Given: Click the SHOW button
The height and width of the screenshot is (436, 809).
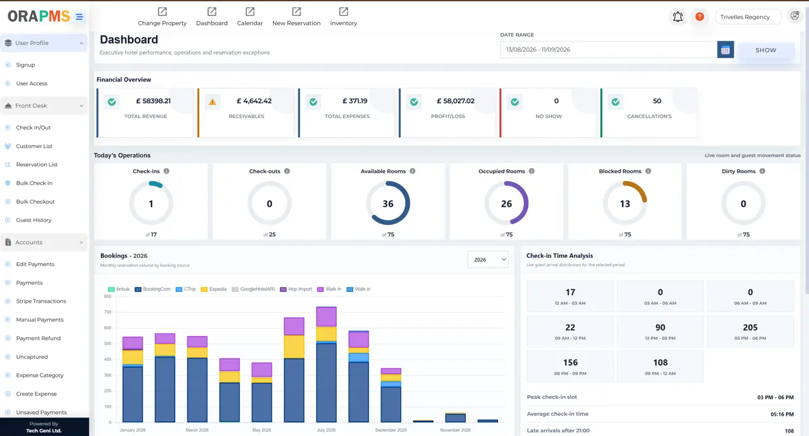Looking at the screenshot, I should 766,50.
